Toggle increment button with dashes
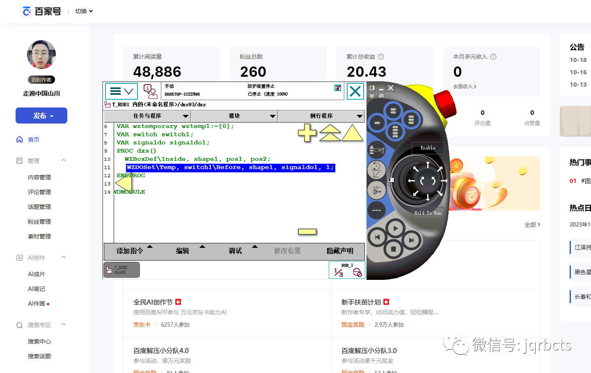The height and width of the screenshot is (373, 591). click(x=376, y=210)
